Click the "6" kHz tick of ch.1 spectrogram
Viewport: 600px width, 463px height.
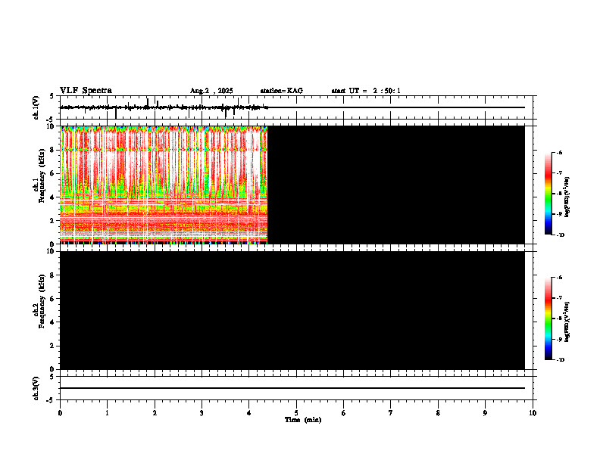(53, 173)
